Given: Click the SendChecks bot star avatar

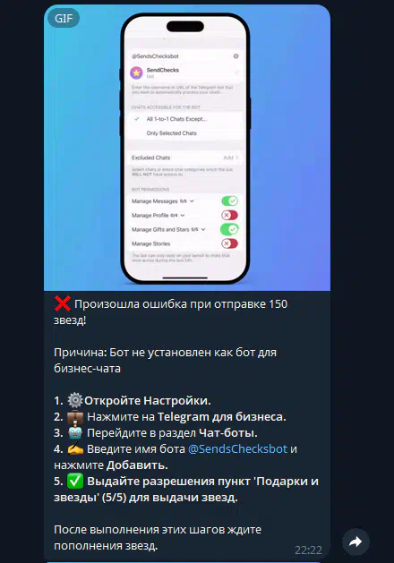Looking at the screenshot, I should coord(136,73).
